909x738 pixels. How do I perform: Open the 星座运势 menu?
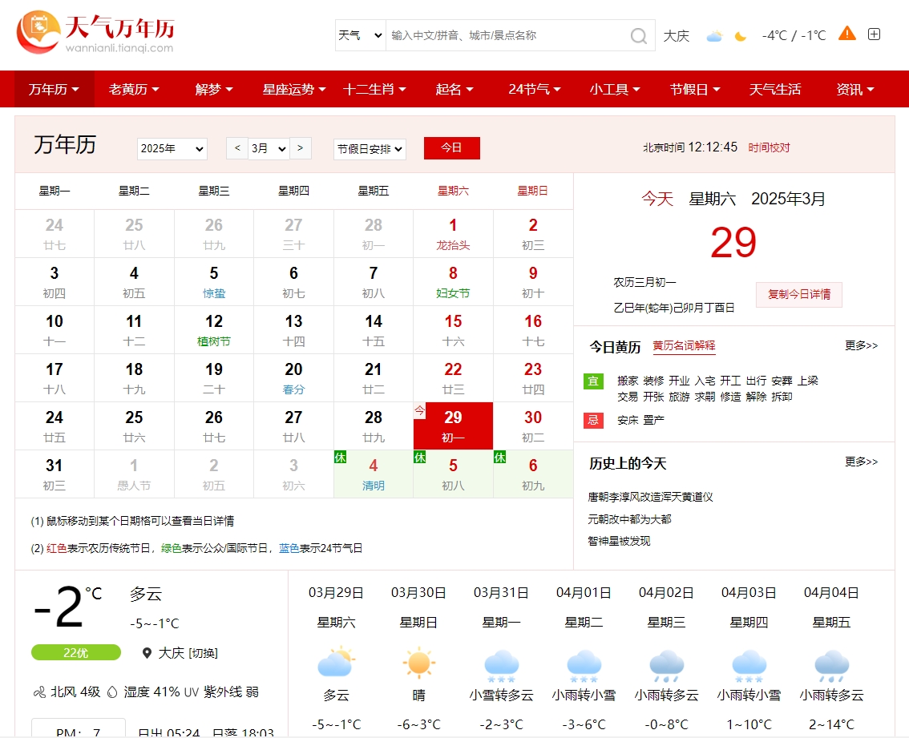pos(293,89)
